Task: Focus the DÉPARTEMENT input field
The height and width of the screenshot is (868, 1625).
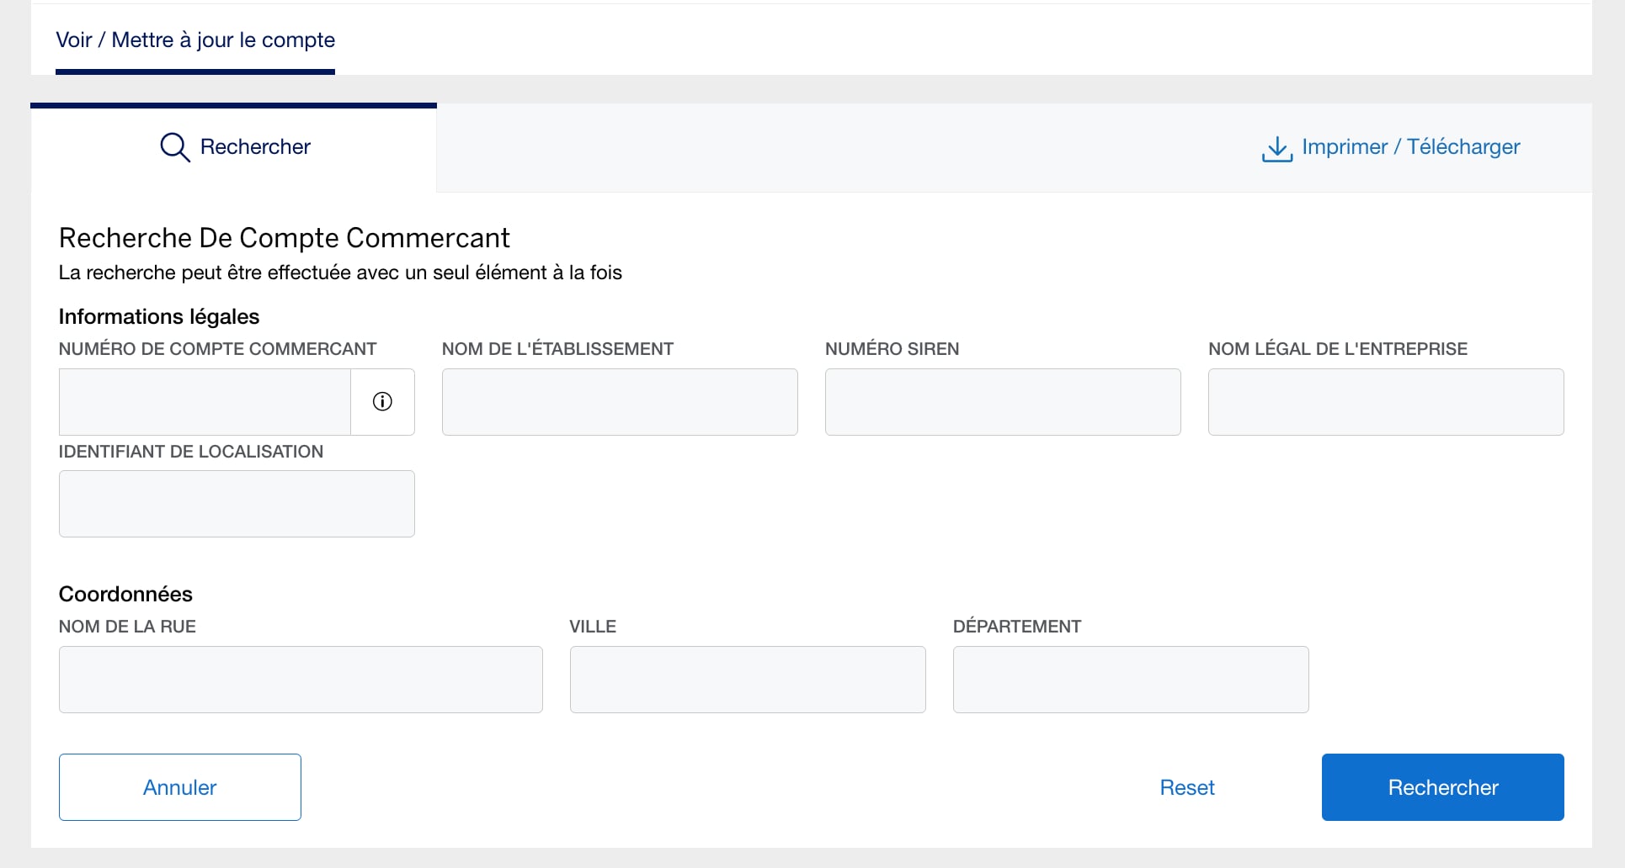Action: [1130, 680]
